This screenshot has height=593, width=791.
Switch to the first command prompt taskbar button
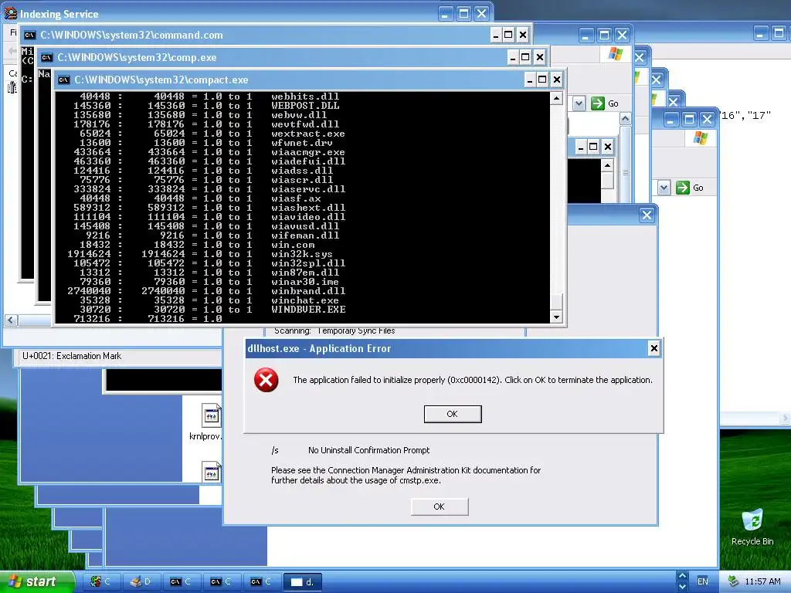181,581
